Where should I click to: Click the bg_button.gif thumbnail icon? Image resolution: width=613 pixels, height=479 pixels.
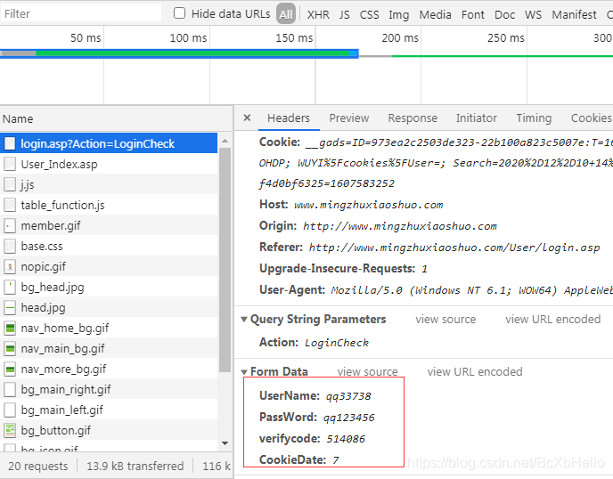[10, 431]
